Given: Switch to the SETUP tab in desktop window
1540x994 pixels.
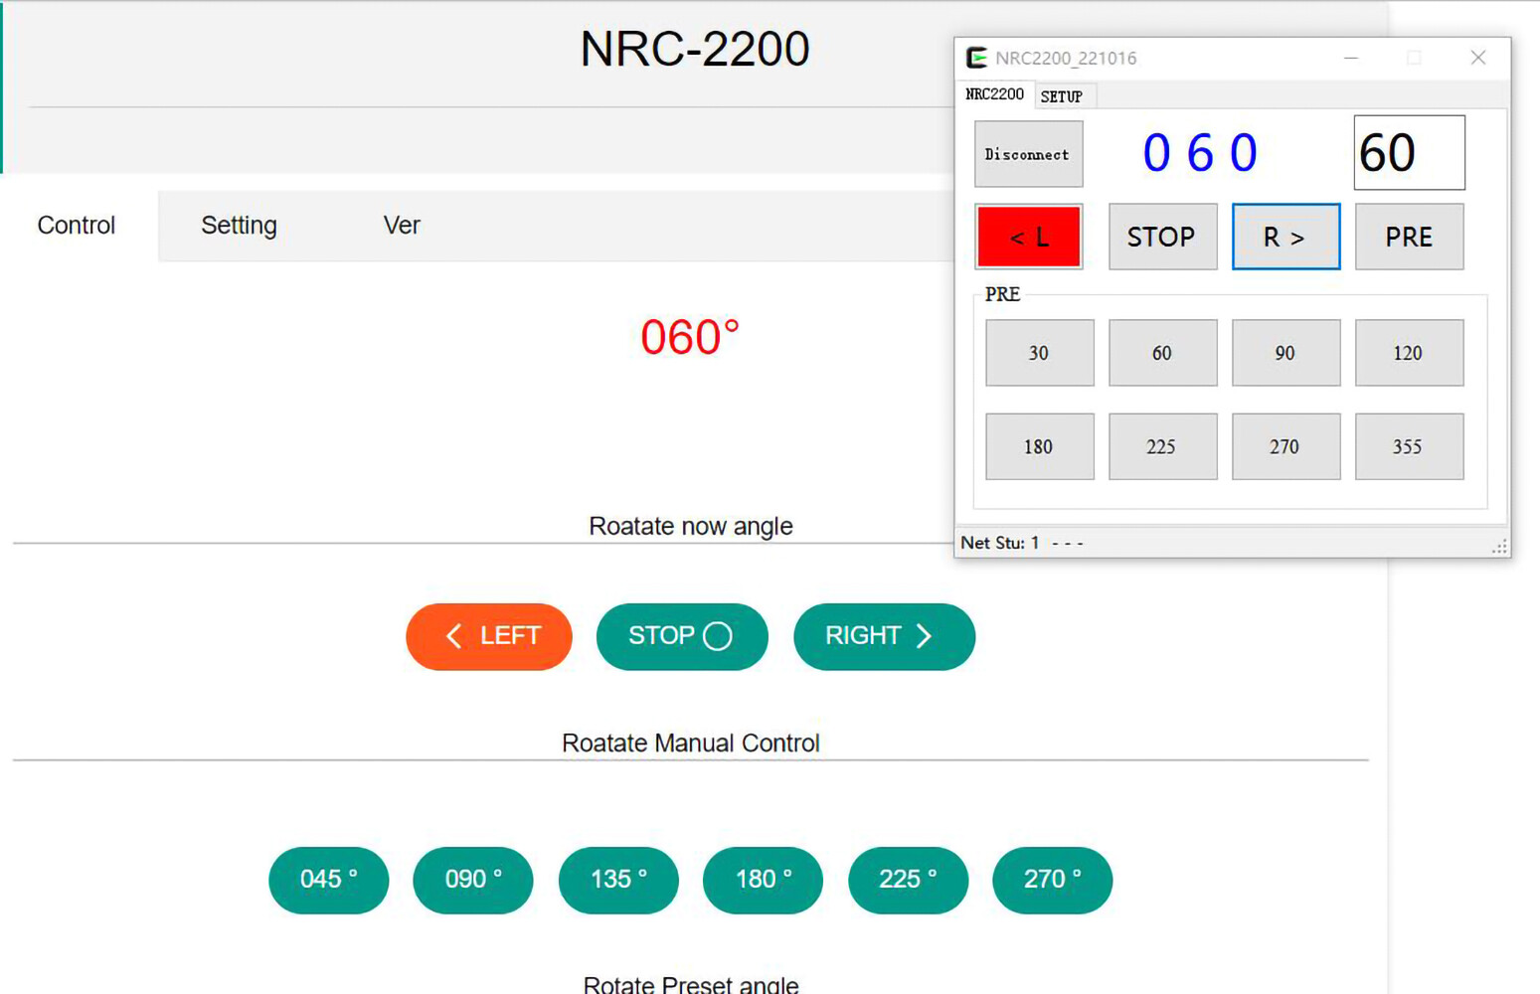Looking at the screenshot, I should click(1062, 95).
